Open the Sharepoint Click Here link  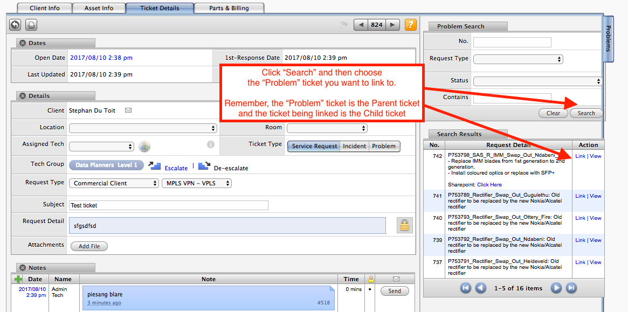pyautogui.click(x=489, y=185)
